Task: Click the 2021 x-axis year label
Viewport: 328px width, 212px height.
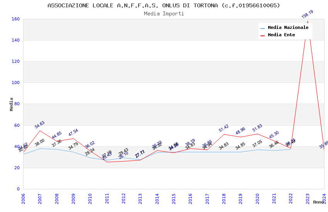Action: [x=274, y=199]
